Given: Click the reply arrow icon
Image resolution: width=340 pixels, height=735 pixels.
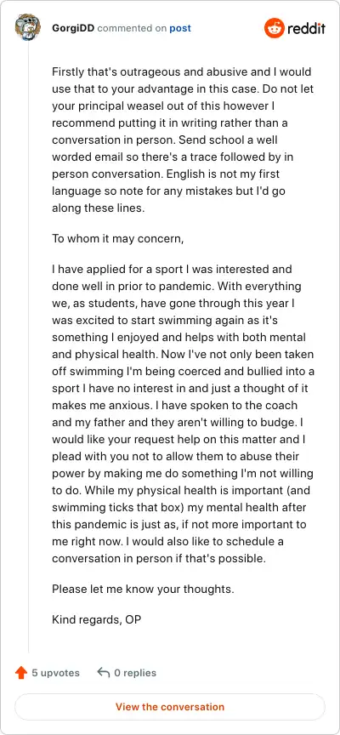Looking at the screenshot, I should tap(103, 673).
